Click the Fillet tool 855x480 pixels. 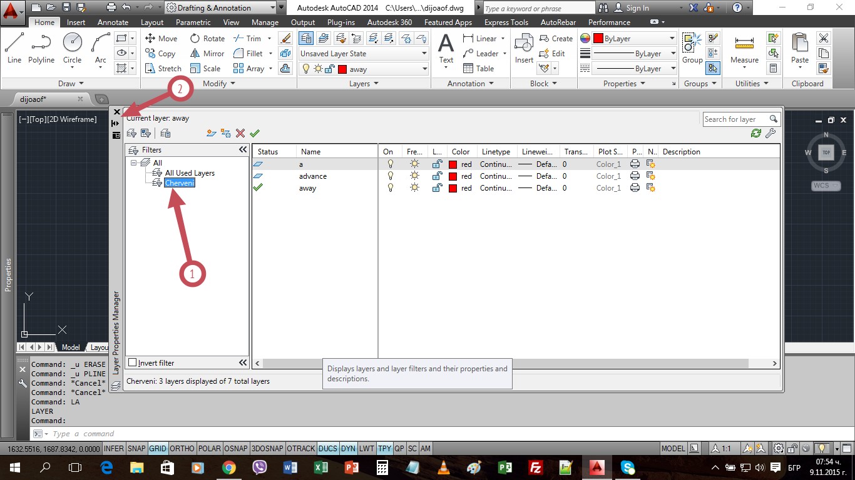click(248, 54)
